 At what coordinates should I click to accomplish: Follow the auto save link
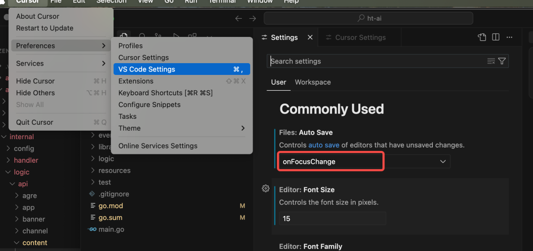[x=324, y=145]
